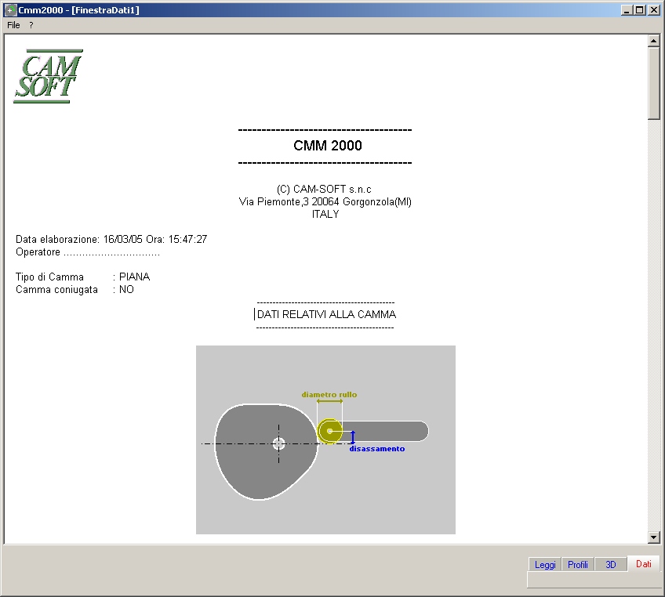The width and height of the screenshot is (665, 597).
Task: Click the 'Data elaborazione: 16/03/05' line
Action: [111, 240]
